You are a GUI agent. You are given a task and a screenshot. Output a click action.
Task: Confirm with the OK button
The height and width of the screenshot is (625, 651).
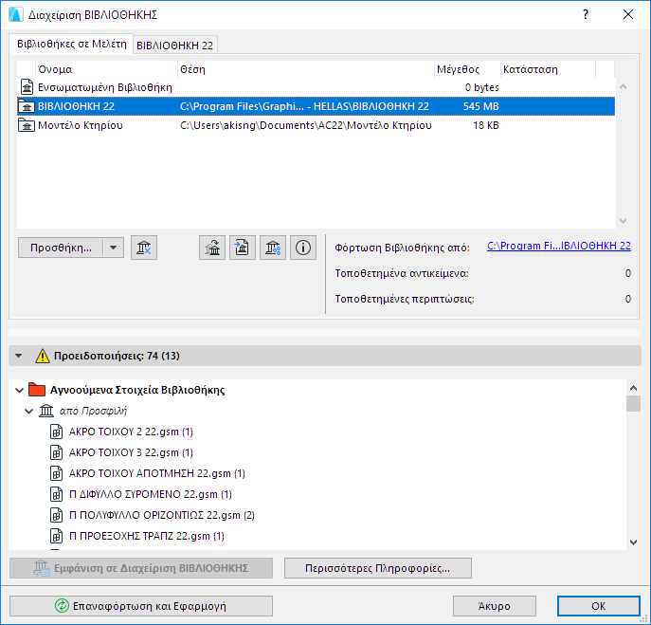(x=598, y=606)
